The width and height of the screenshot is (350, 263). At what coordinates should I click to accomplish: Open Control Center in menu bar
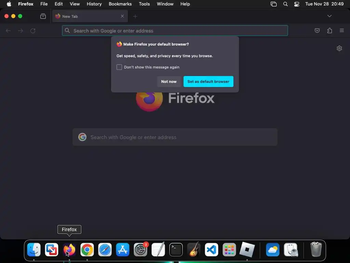pos(296,4)
